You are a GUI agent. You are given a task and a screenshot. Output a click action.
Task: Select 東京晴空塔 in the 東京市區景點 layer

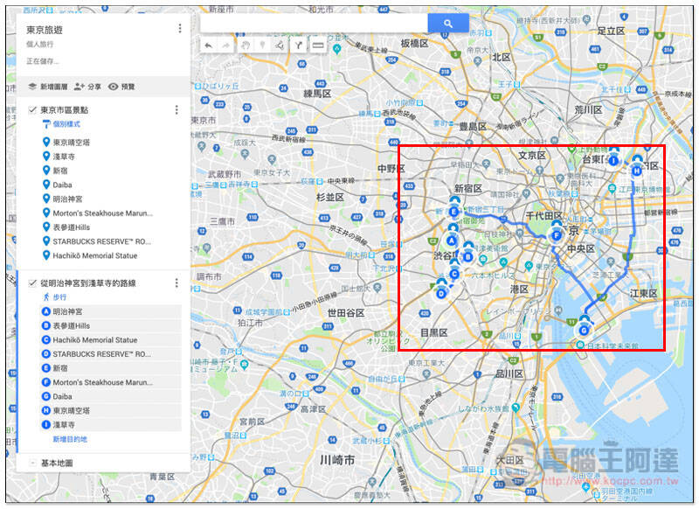(x=72, y=143)
